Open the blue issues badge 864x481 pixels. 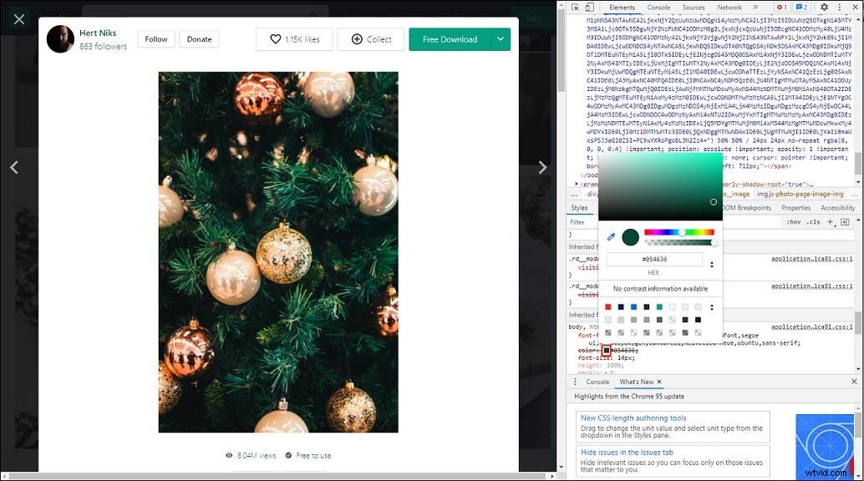tap(803, 7)
